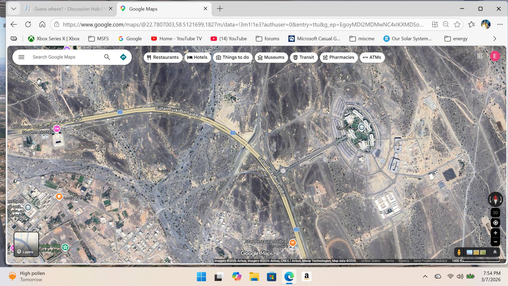
Task: Zoom in with the plus button
Action: tap(495, 233)
